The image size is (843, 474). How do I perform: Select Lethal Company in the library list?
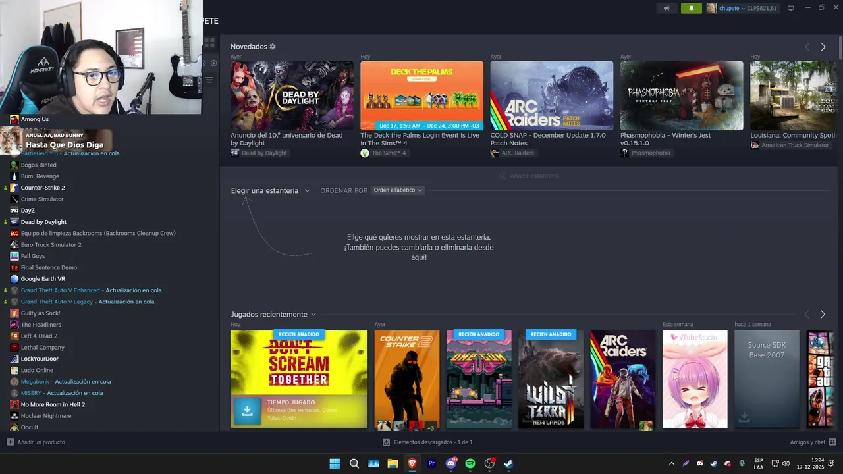(42, 348)
